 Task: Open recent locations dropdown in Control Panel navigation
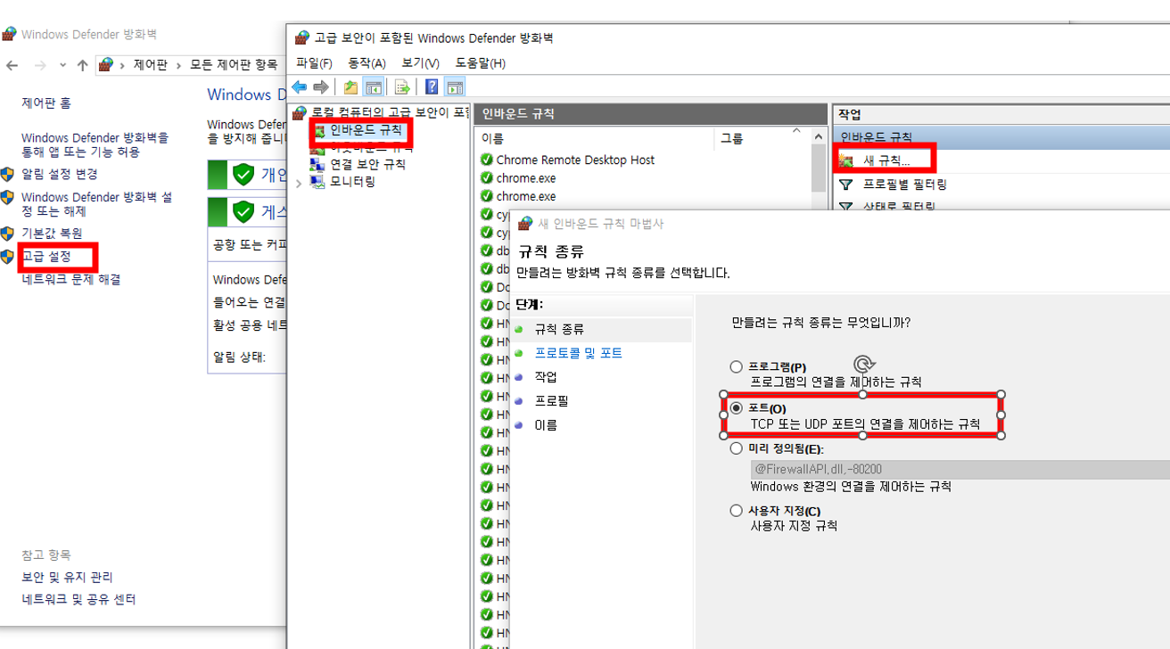62,65
